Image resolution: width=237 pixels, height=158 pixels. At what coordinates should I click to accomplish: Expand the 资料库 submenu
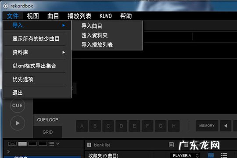[37, 52]
